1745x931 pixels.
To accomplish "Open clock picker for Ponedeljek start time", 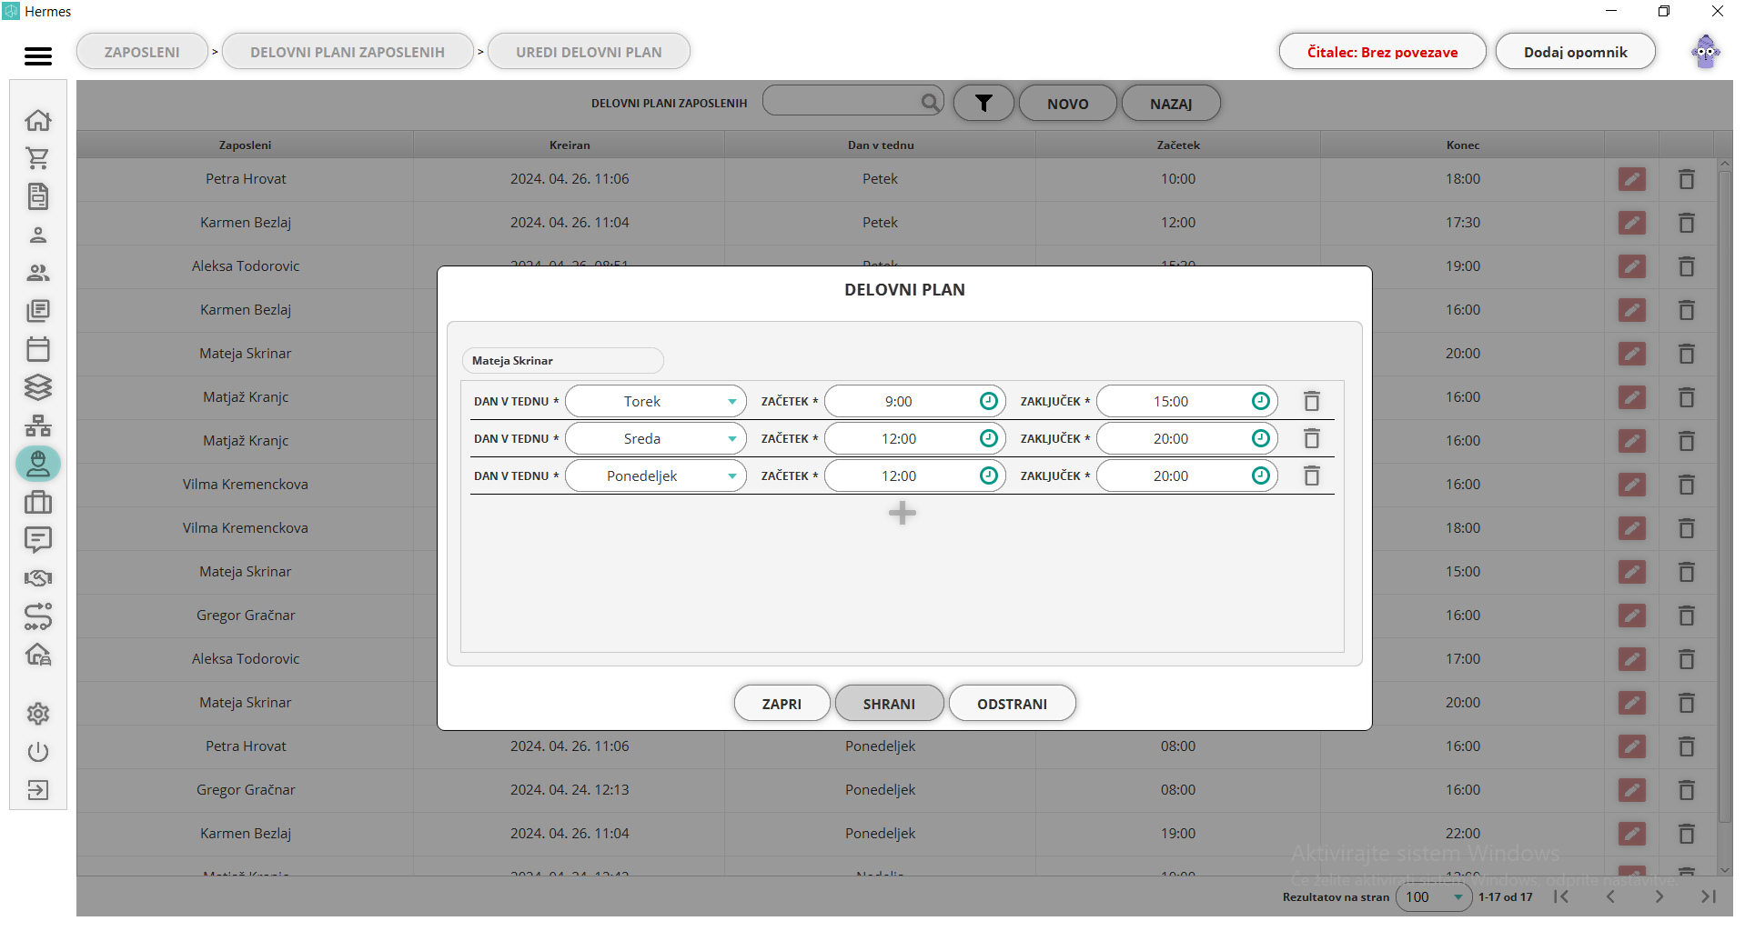I will [989, 476].
